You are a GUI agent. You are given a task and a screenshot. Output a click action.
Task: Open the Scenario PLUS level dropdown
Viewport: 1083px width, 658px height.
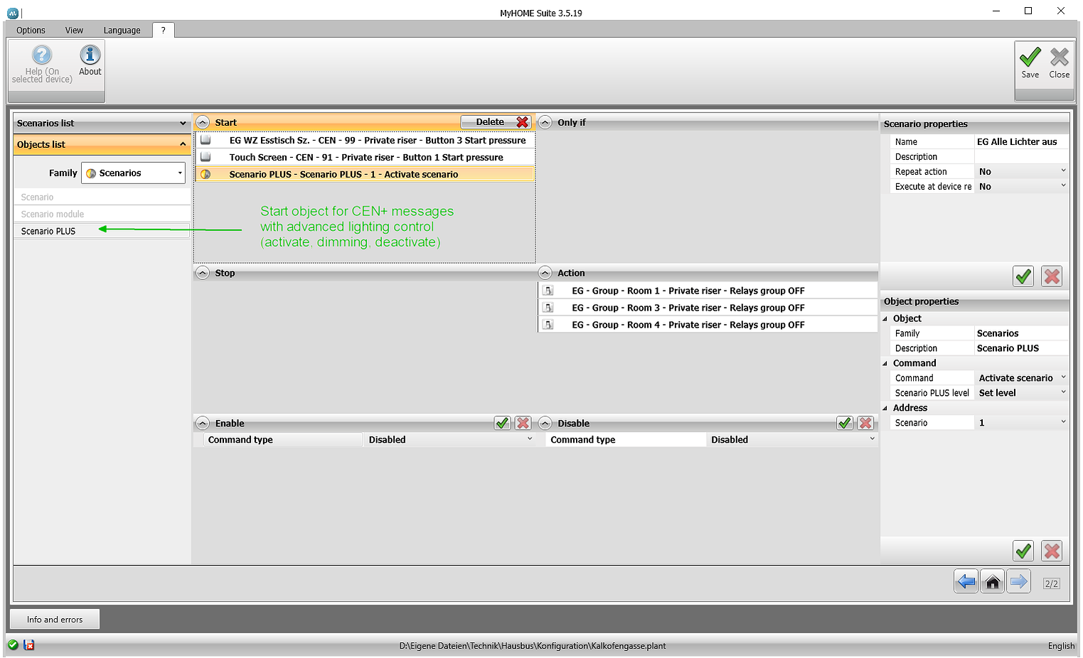[x=1063, y=392]
